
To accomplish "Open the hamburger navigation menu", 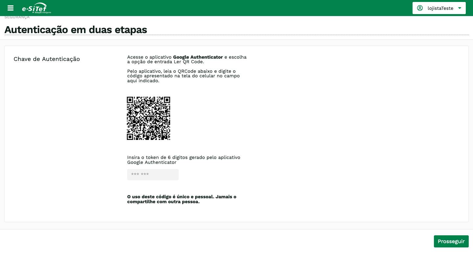I will tap(11, 8).
